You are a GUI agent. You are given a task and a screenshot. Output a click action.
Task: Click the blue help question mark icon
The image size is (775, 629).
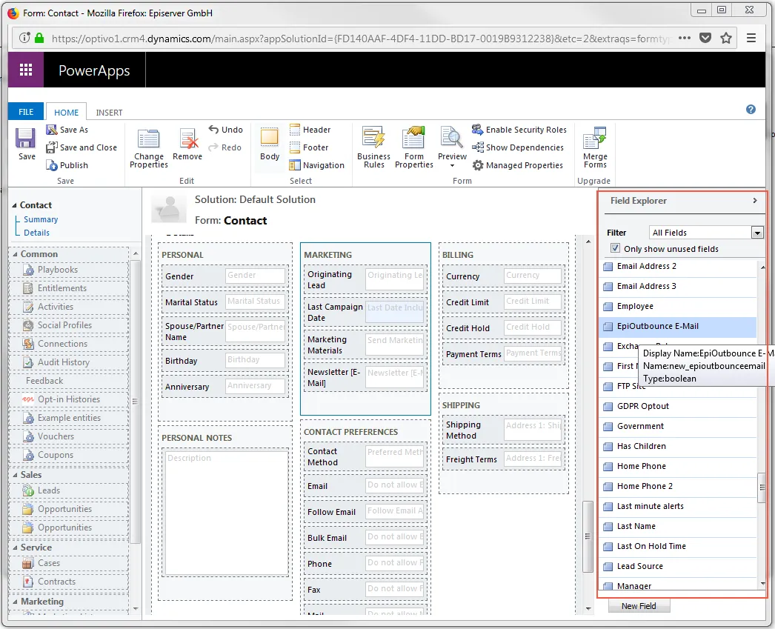(x=751, y=110)
